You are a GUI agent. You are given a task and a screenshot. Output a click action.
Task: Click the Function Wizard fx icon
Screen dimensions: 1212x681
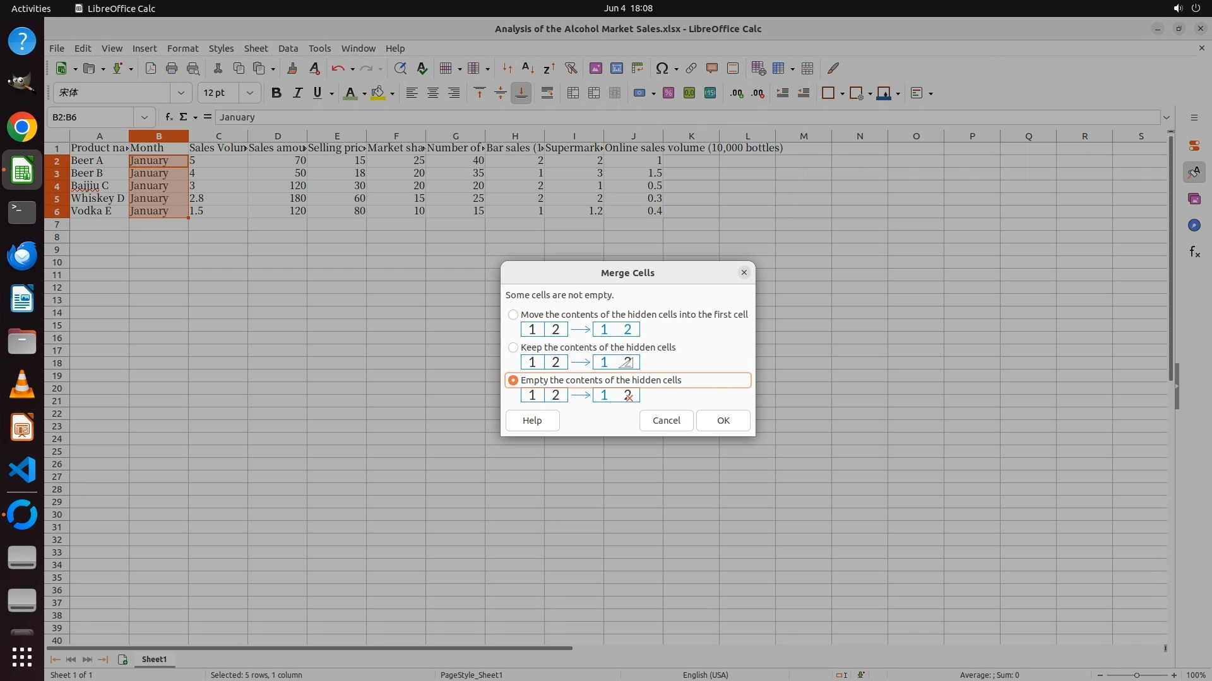tap(169, 117)
